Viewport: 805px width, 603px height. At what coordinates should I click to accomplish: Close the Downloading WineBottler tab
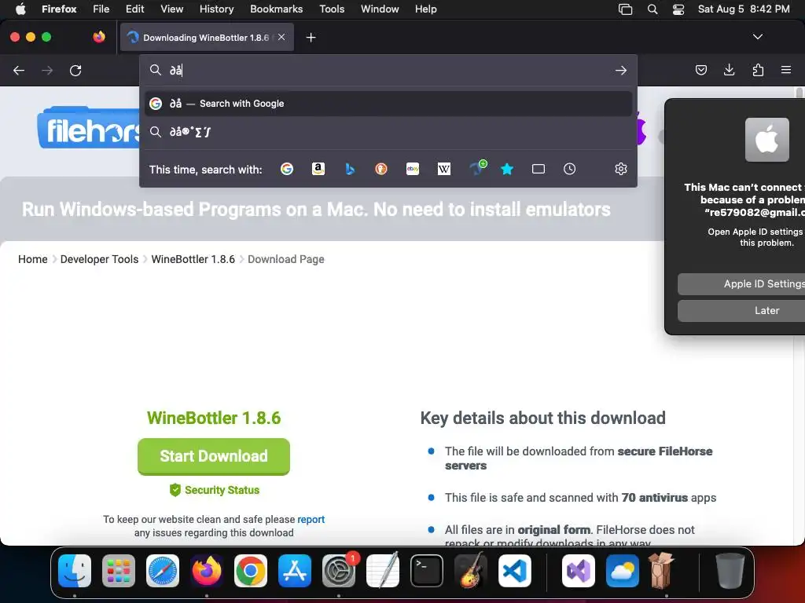[x=281, y=37]
